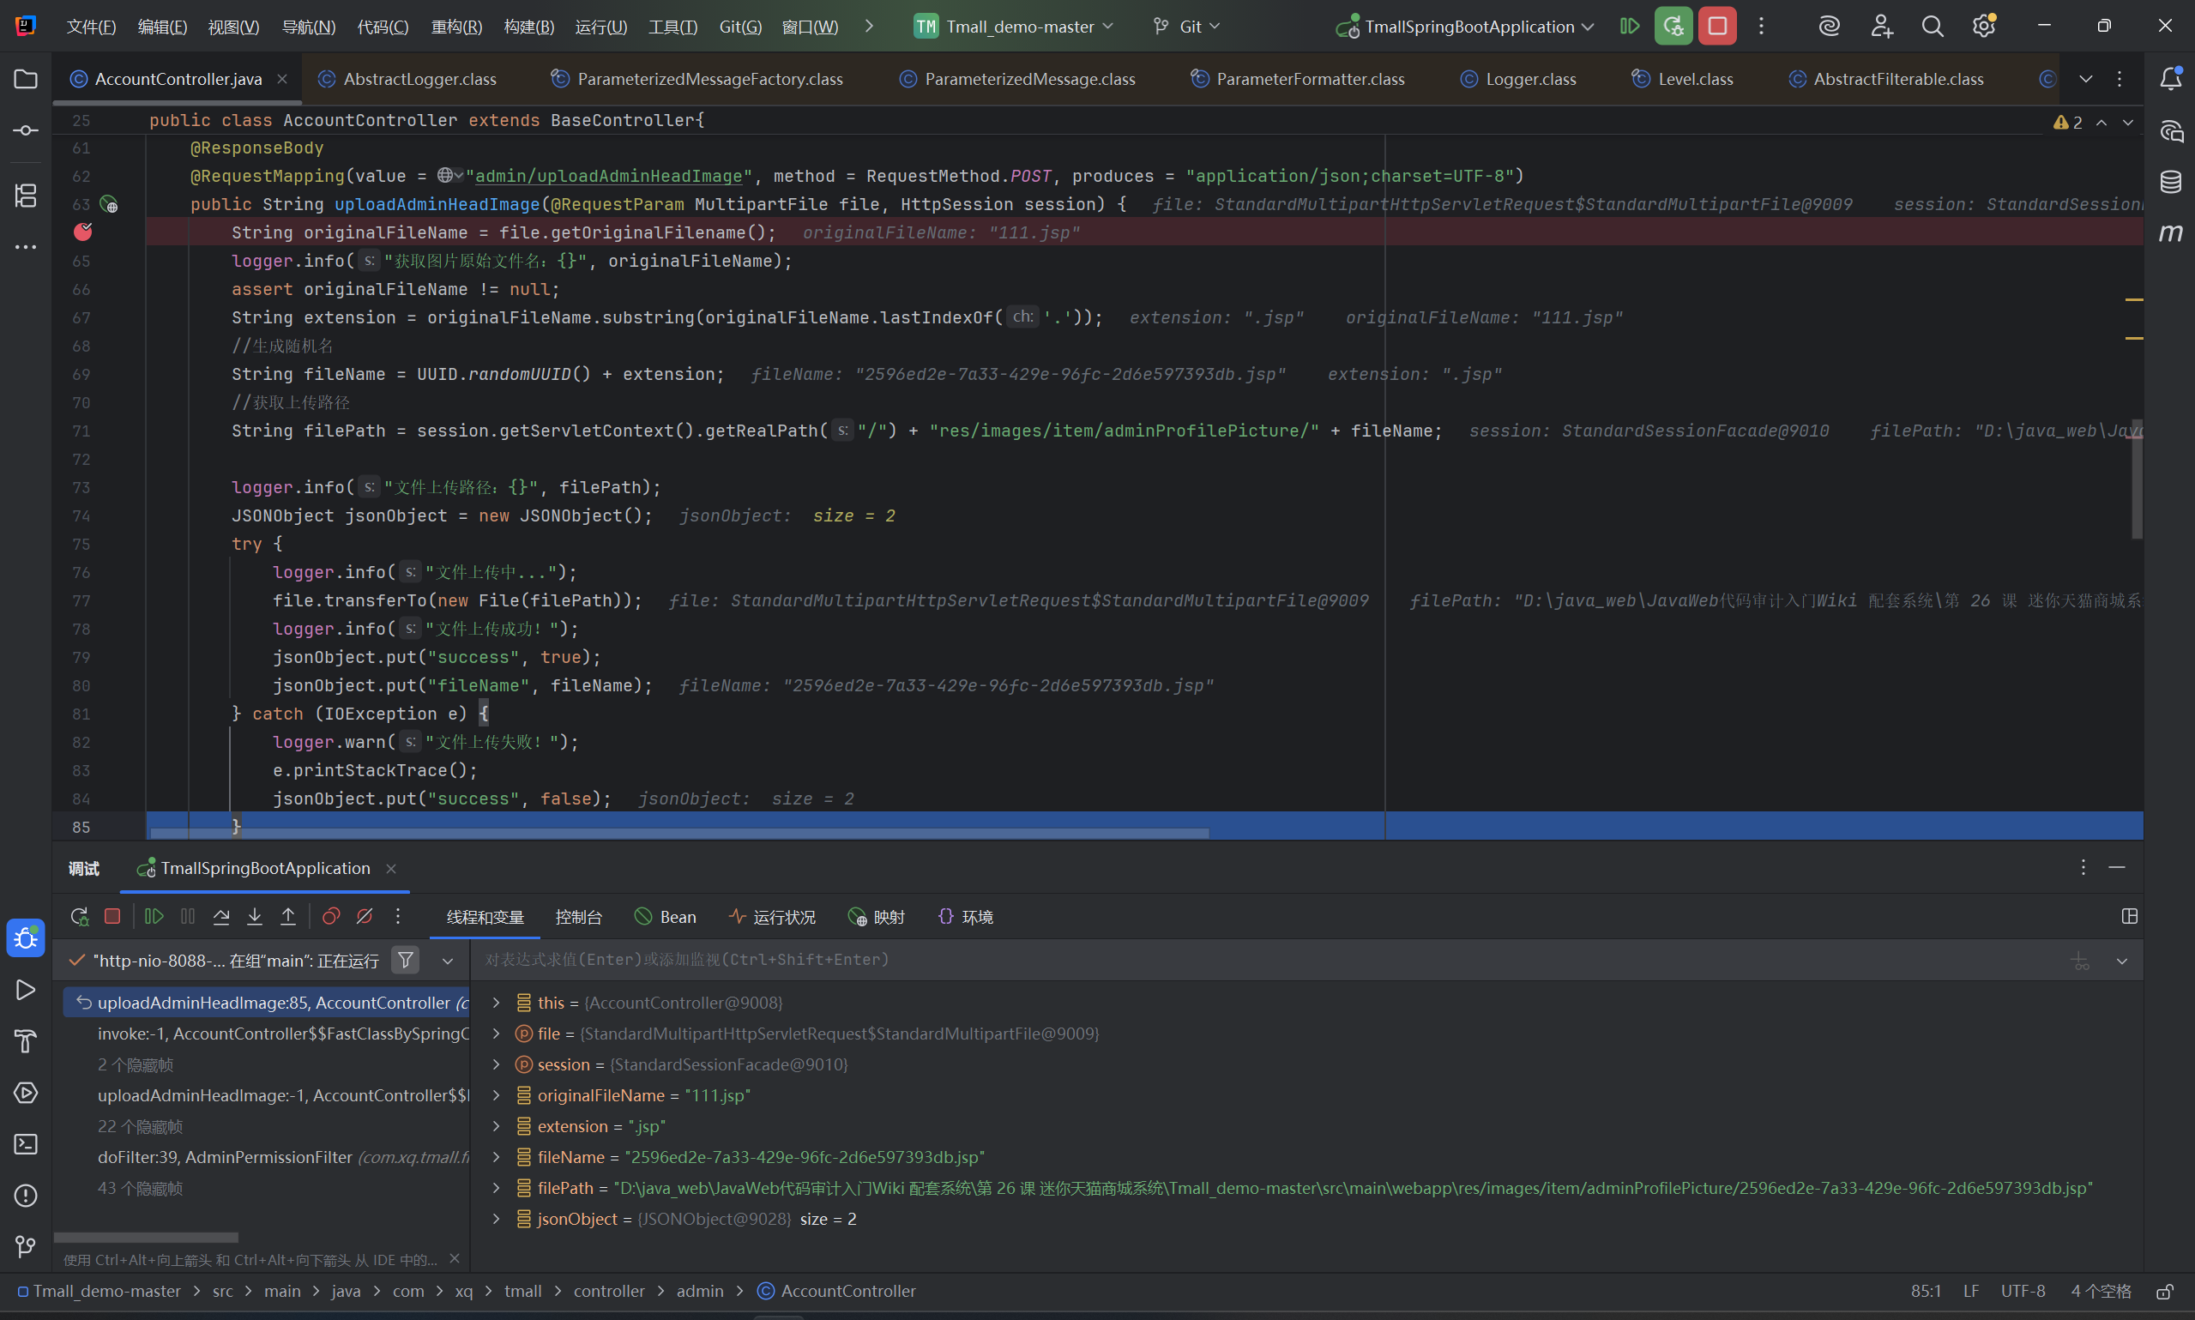2195x1320 pixels.
Task: Click the UTF-8 encoding status widget
Action: tap(2023, 1291)
